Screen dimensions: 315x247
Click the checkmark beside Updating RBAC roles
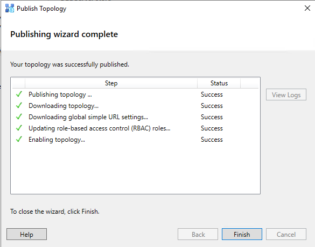(x=19, y=128)
